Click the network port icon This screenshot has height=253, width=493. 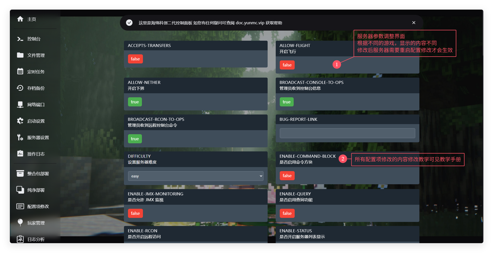pos(20,104)
